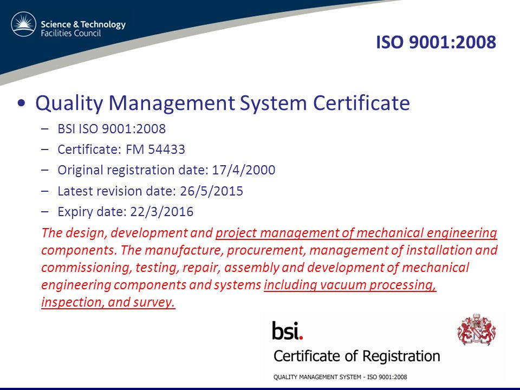
Task: Select the 'ISO 9001:2008' slide title
Action: [435, 42]
